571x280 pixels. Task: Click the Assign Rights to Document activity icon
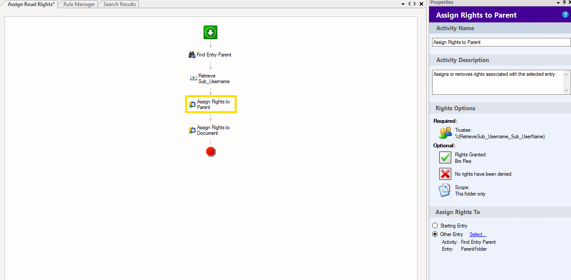click(192, 130)
